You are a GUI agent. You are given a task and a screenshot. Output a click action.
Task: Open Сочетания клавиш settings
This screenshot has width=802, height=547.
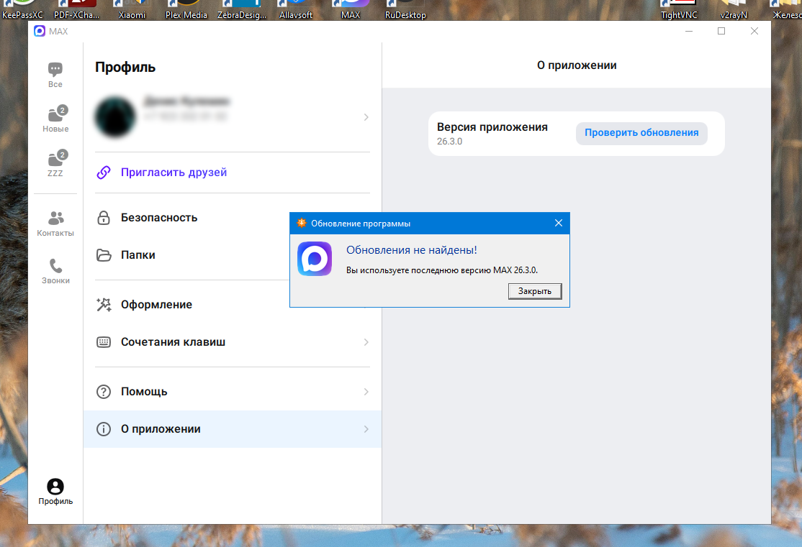coord(233,341)
